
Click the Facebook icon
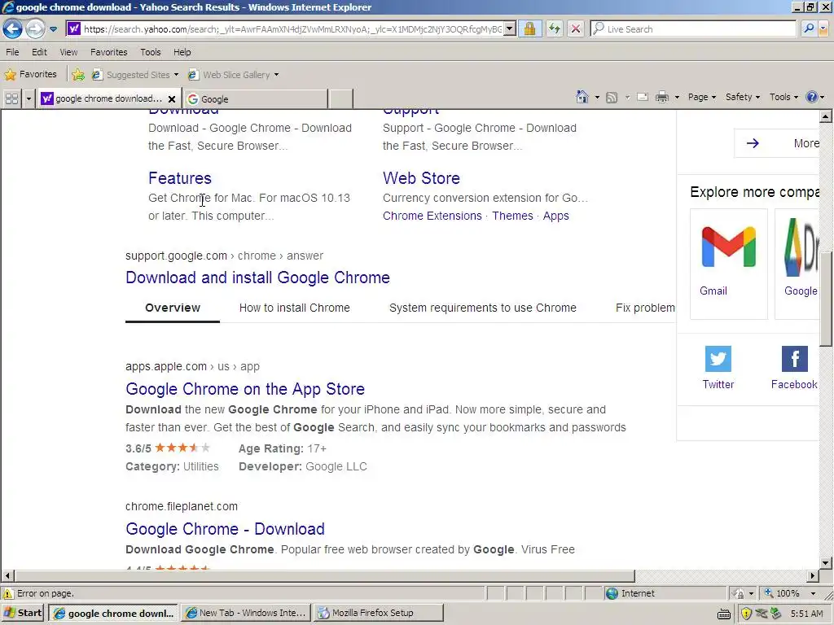(x=795, y=359)
